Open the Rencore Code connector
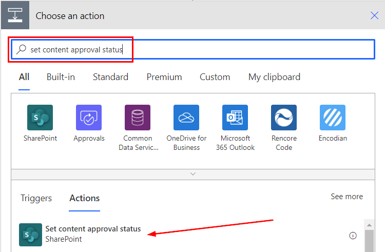385x252 pixels. click(284, 118)
